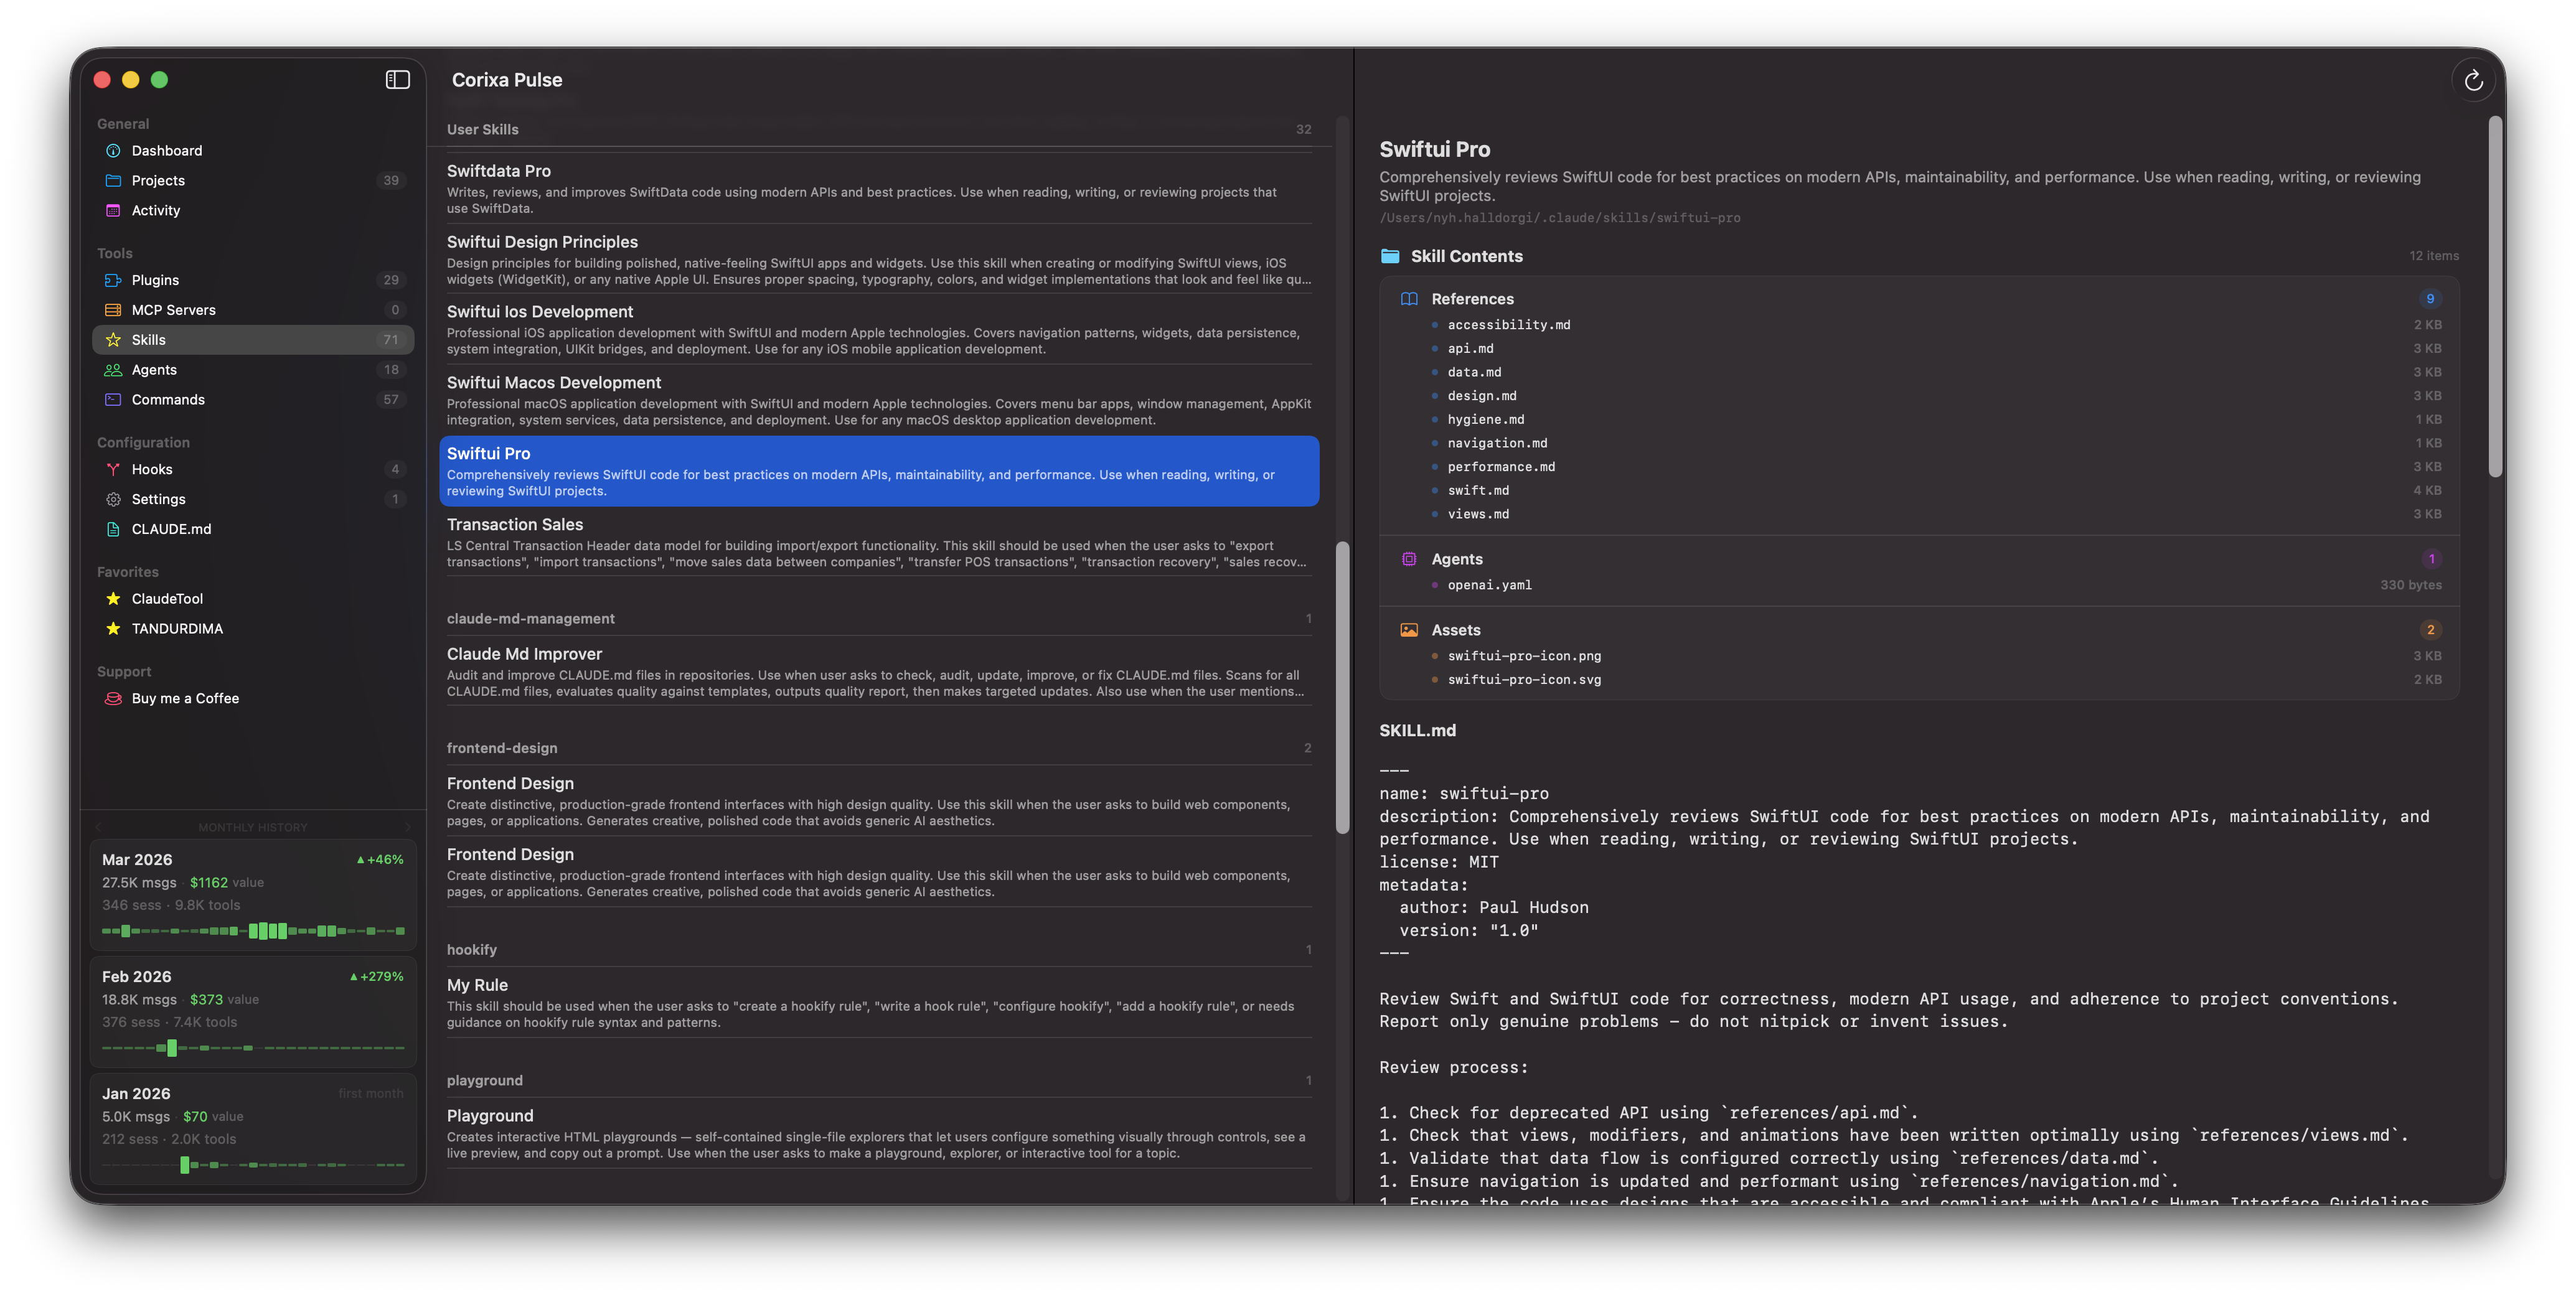Click the CLAUDE.md document icon
This screenshot has width=2576, height=1297.
click(113, 530)
